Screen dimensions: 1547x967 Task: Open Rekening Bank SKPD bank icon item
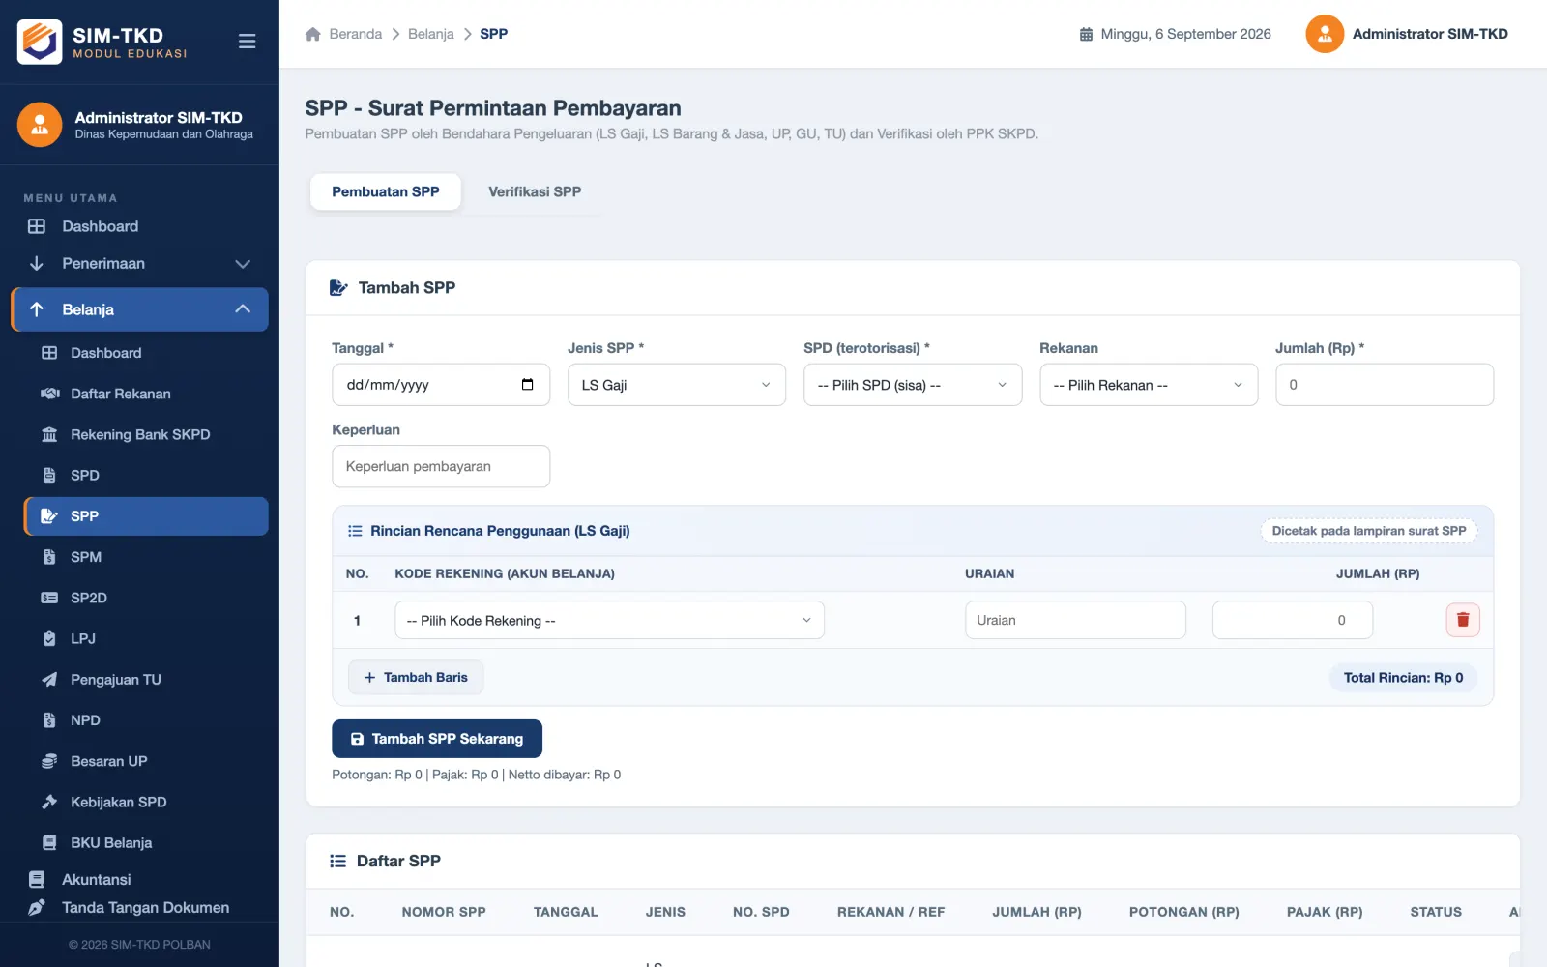coord(146,435)
